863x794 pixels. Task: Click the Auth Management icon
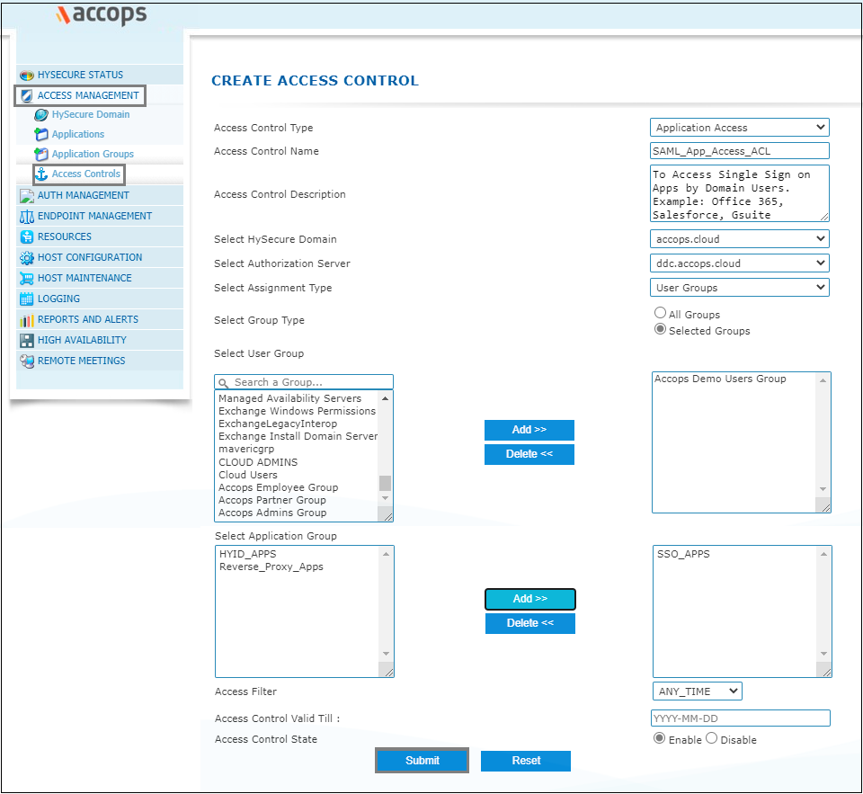pyautogui.click(x=27, y=196)
